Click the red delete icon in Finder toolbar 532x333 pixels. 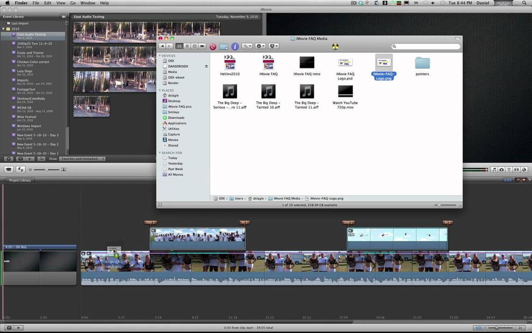(213, 47)
